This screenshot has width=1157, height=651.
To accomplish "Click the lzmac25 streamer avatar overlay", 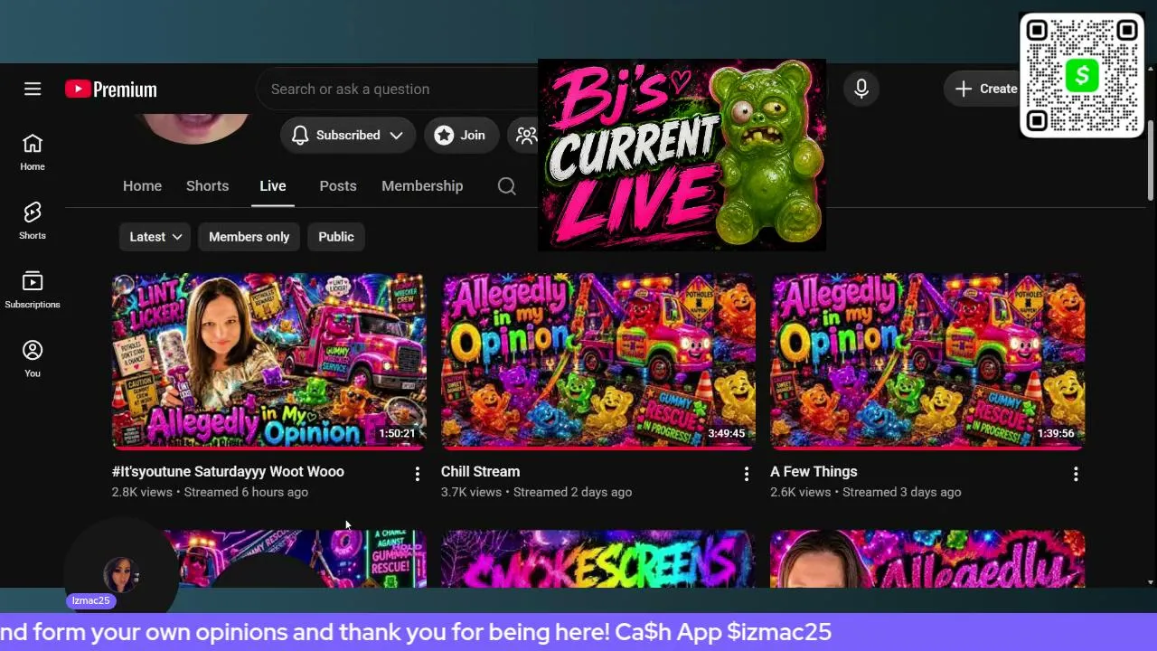I will coord(121,573).
